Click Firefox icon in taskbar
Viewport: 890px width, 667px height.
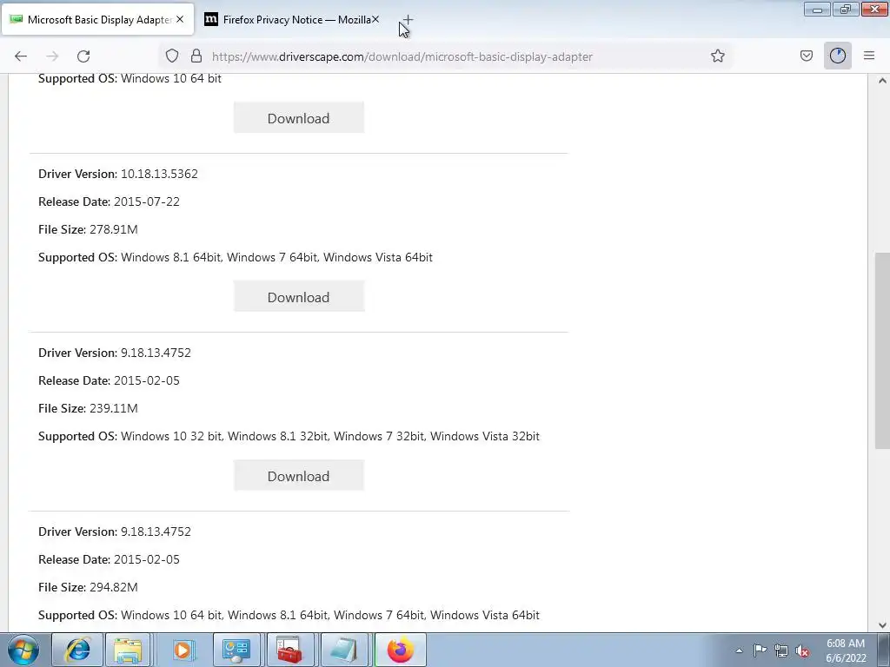(400, 650)
